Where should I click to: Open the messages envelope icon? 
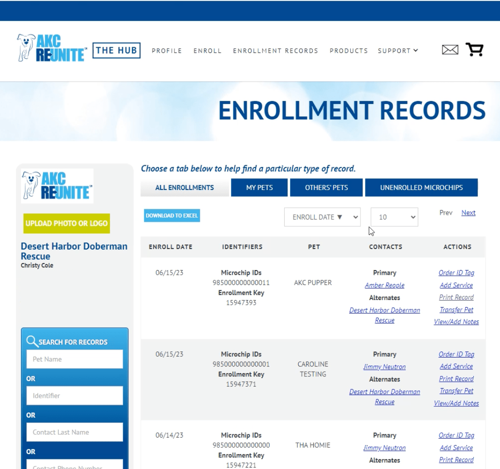tap(449, 49)
